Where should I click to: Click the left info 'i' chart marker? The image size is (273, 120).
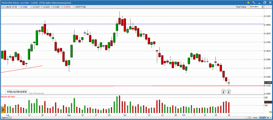click(x=223, y=92)
